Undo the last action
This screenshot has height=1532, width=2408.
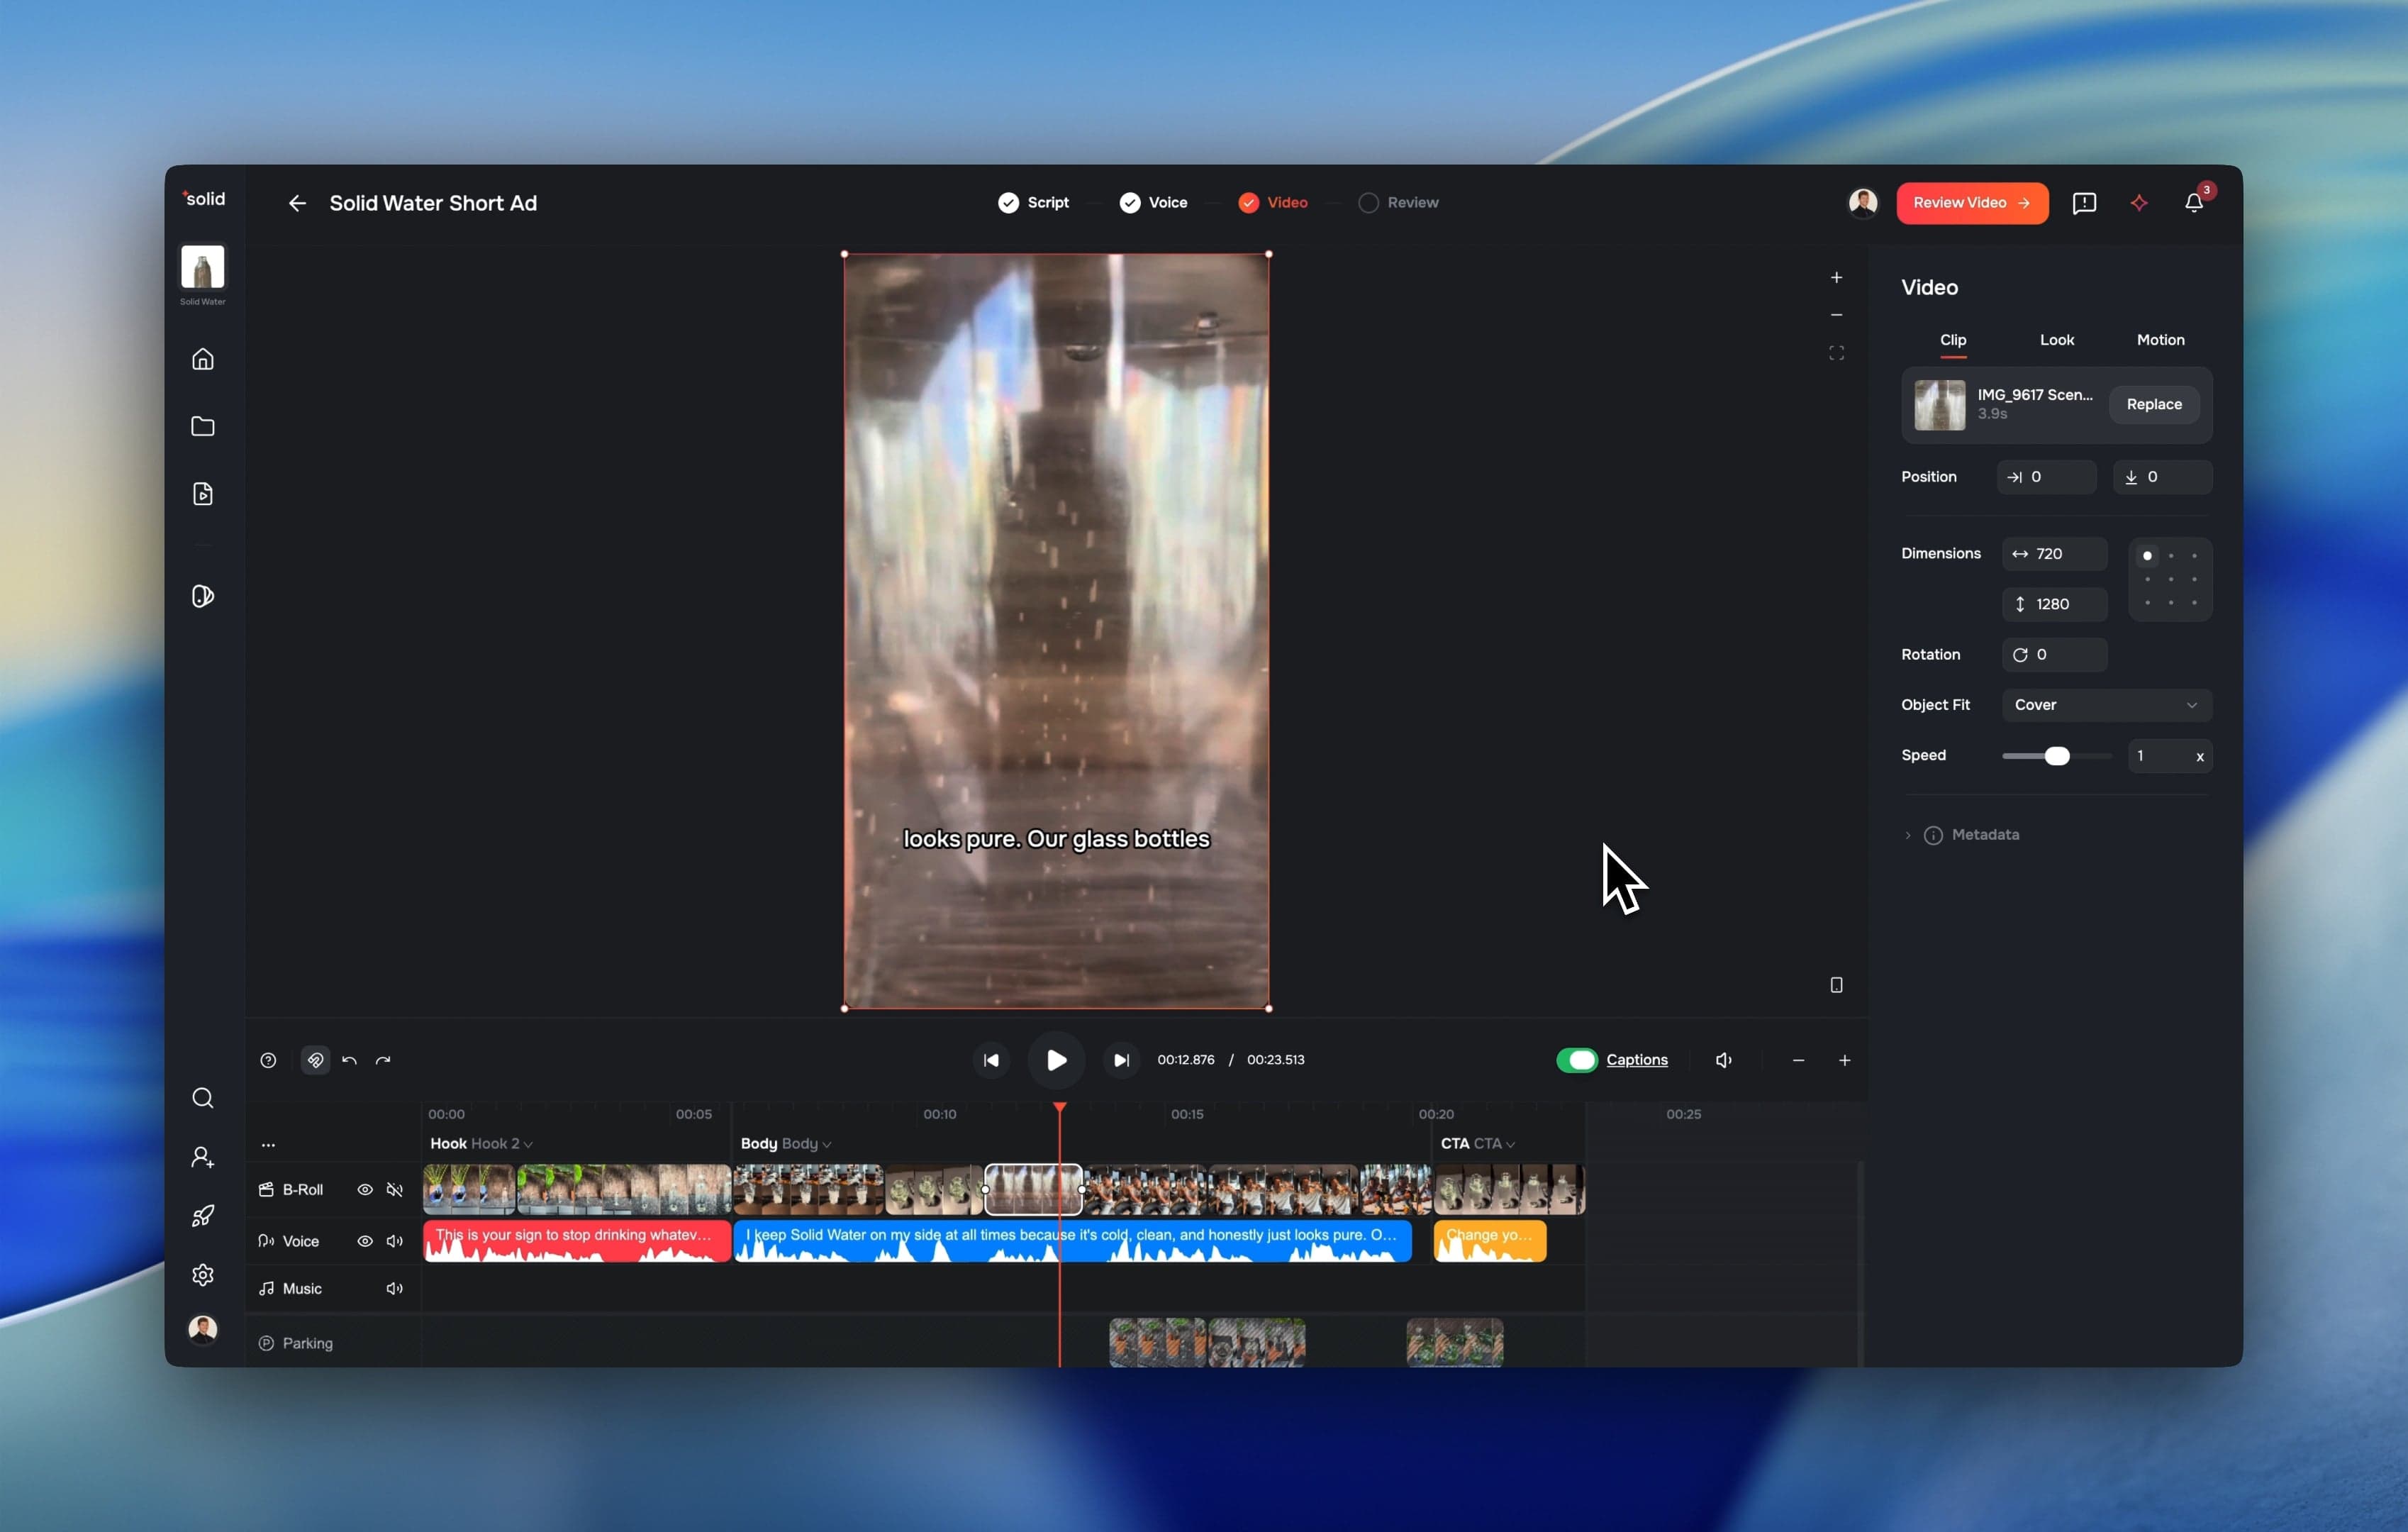pos(349,1060)
